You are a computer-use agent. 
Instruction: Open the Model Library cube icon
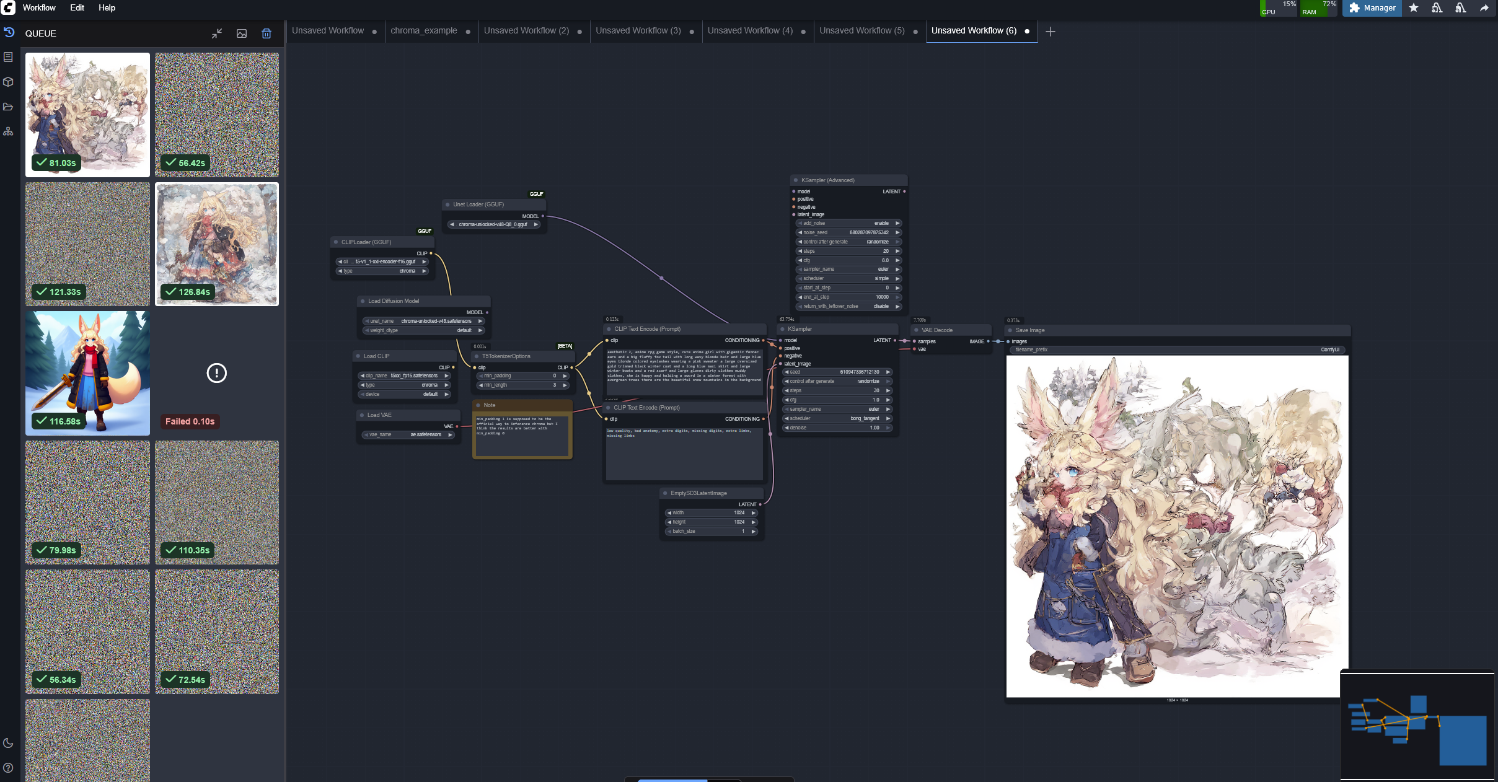tap(8, 82)
